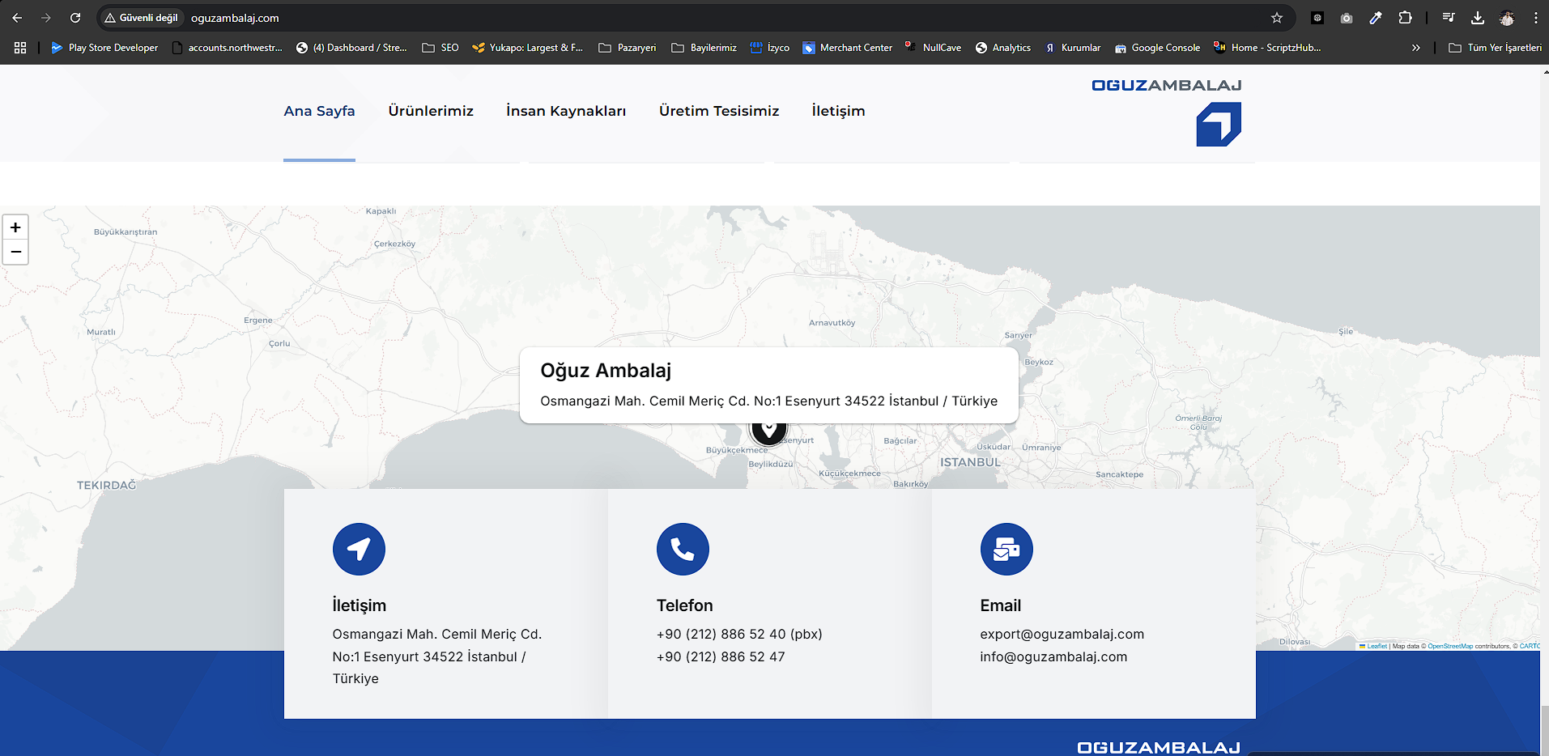Screen dimensions: 1549x756
Task: Bookmark this page with the star icon
Action: [1277, 18]
